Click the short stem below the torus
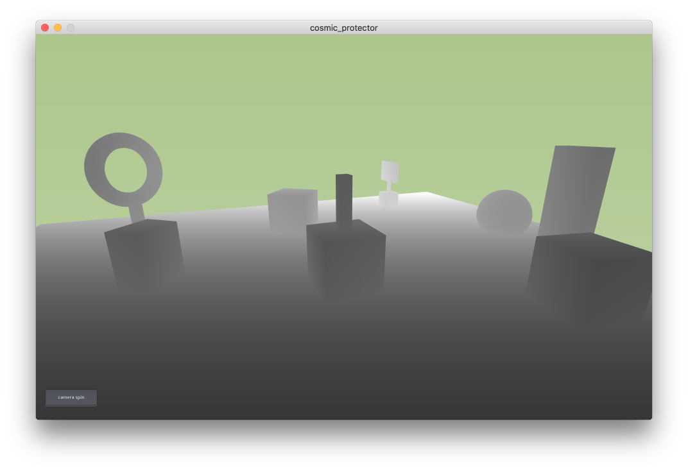688x471 pixels. [137, 212]
